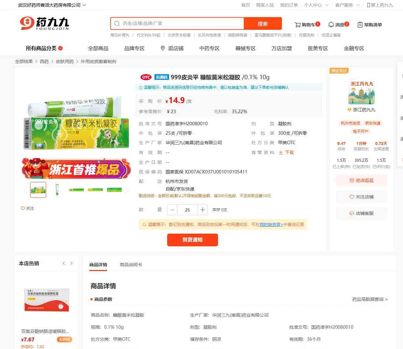The image size is (403, 349).
Task: Click the search input field
Action: 181,23
